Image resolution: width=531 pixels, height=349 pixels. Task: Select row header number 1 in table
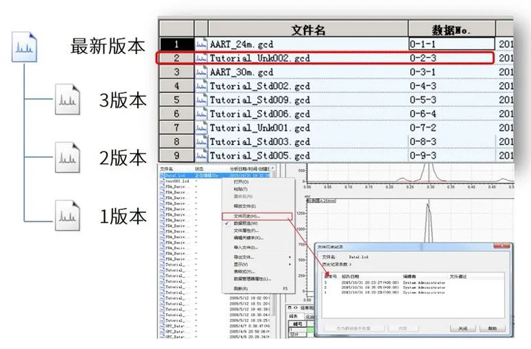point(176,44)
